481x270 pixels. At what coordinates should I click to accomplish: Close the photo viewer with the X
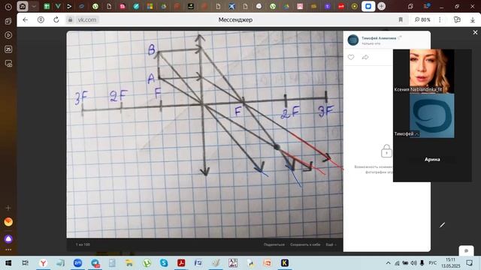475,32
